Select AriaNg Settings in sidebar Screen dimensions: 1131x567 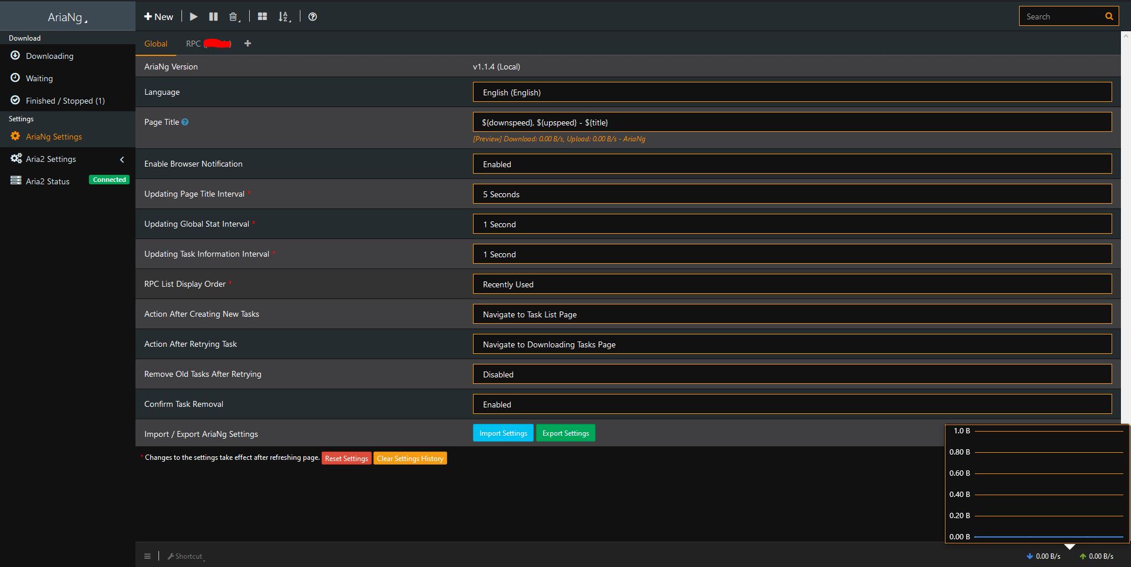tap(68, 137)
